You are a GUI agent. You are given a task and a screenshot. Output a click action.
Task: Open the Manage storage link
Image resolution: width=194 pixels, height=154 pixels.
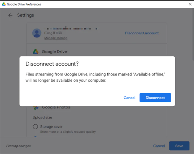(56, 38)
